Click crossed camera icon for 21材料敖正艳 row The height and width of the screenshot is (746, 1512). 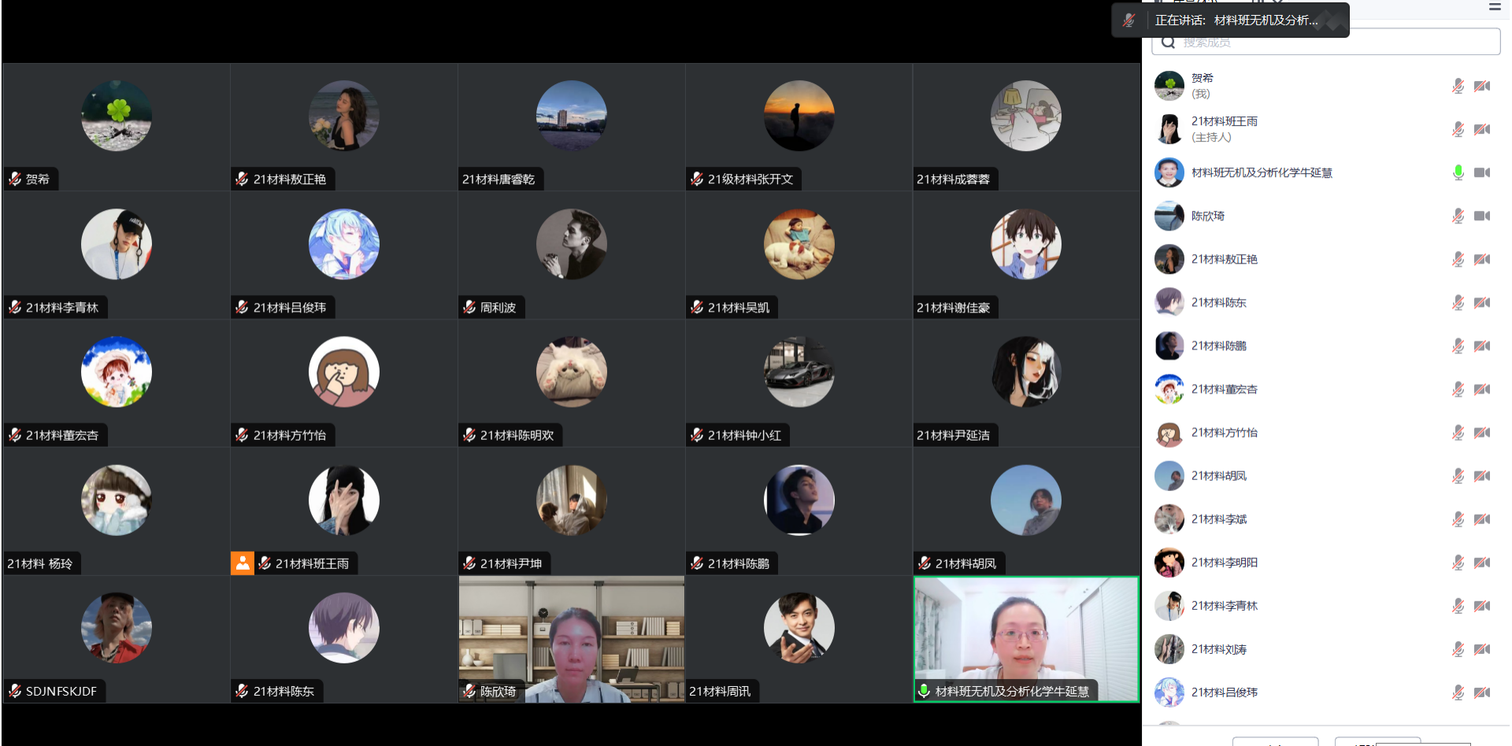[1482, 259]
